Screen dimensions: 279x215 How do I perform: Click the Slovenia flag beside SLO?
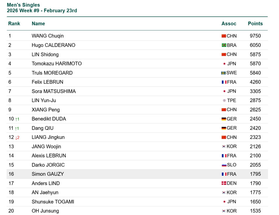point(224,165)
